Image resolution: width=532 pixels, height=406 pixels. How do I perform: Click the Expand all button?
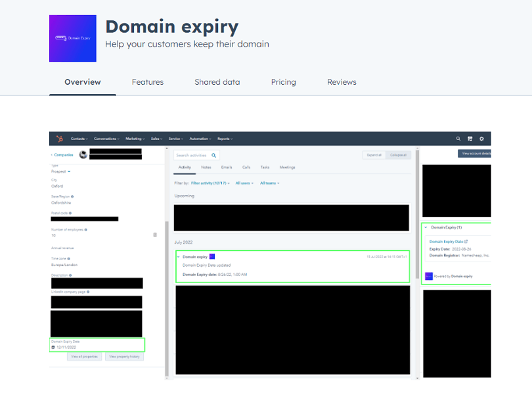pyautogui.click(x=374, y=155)
